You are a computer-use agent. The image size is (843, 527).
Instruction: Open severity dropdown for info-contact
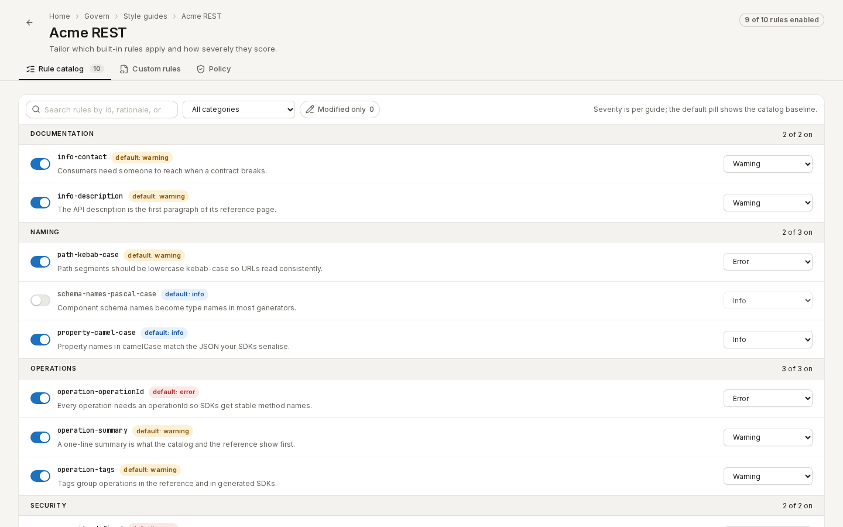point(768,164)
